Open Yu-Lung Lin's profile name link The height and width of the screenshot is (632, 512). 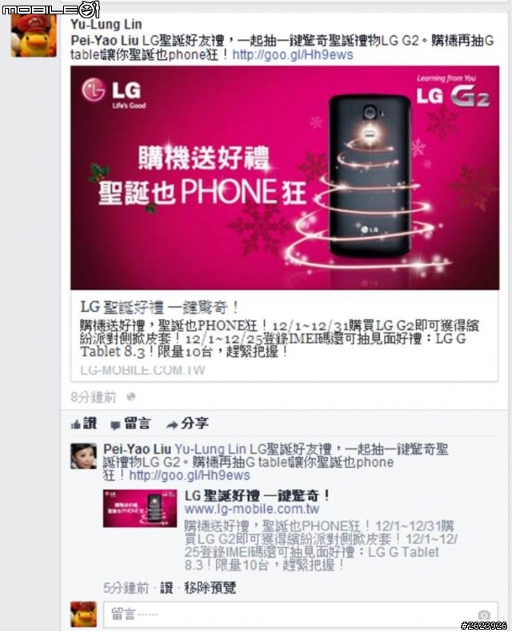(106, 25)
